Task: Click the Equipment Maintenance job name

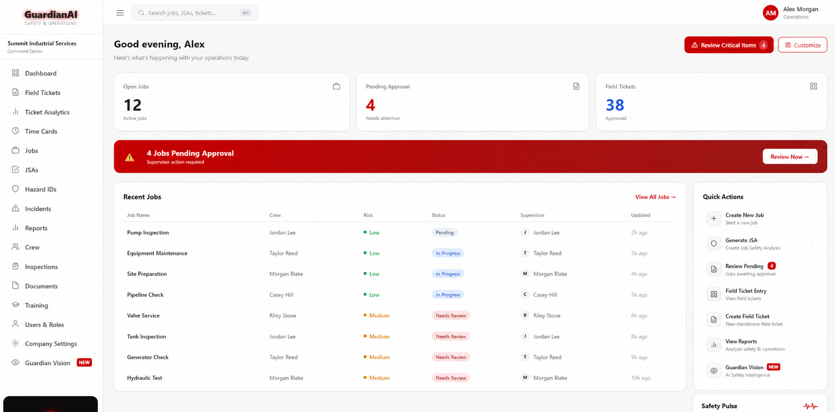Action: point(157,253)
